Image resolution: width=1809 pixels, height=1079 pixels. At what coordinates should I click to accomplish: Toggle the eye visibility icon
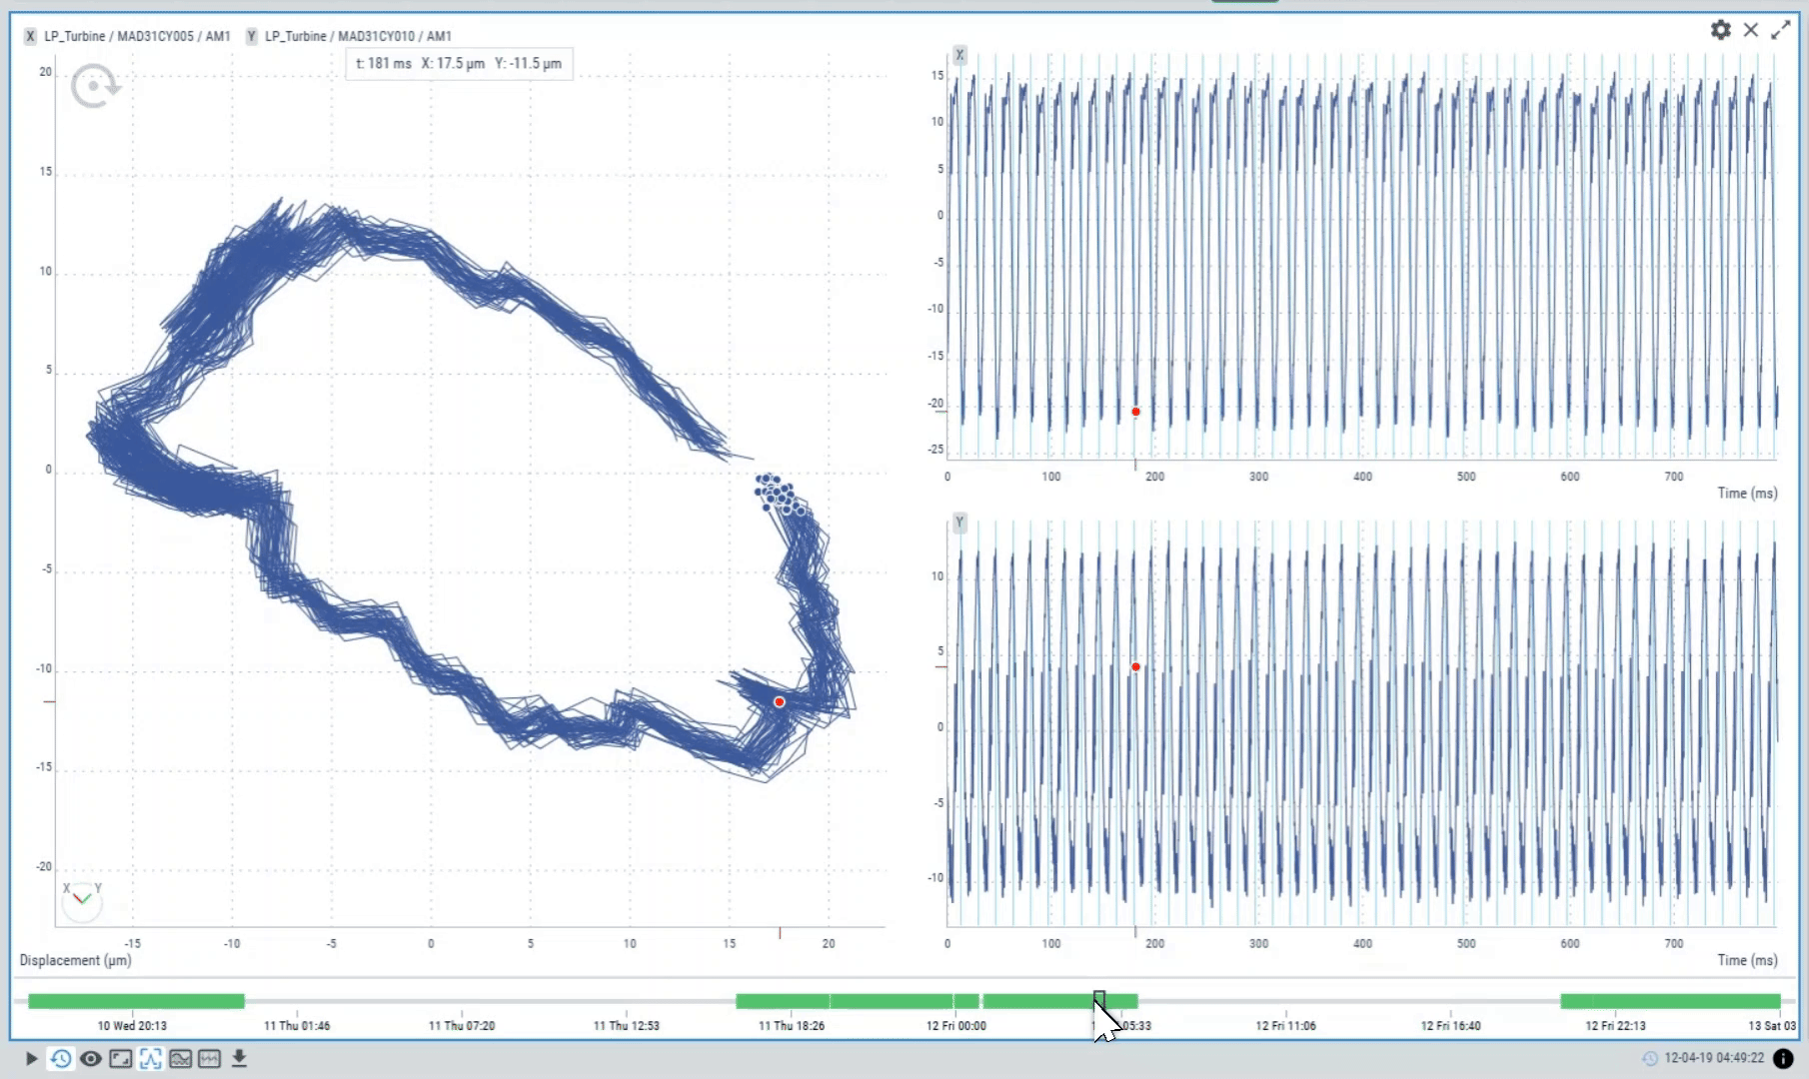(x=91, y=1058)
